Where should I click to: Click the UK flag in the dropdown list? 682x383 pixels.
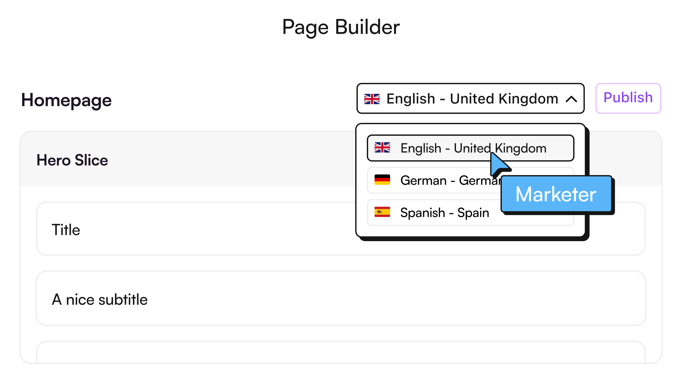point(382,148)
